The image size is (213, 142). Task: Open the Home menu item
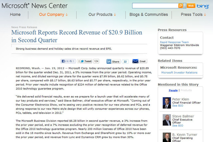[15, 15]
